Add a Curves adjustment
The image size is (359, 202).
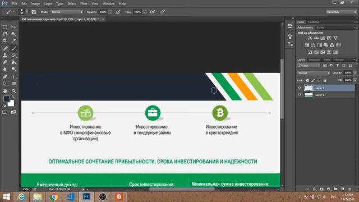pyautogui.click(x=323, y=38)
